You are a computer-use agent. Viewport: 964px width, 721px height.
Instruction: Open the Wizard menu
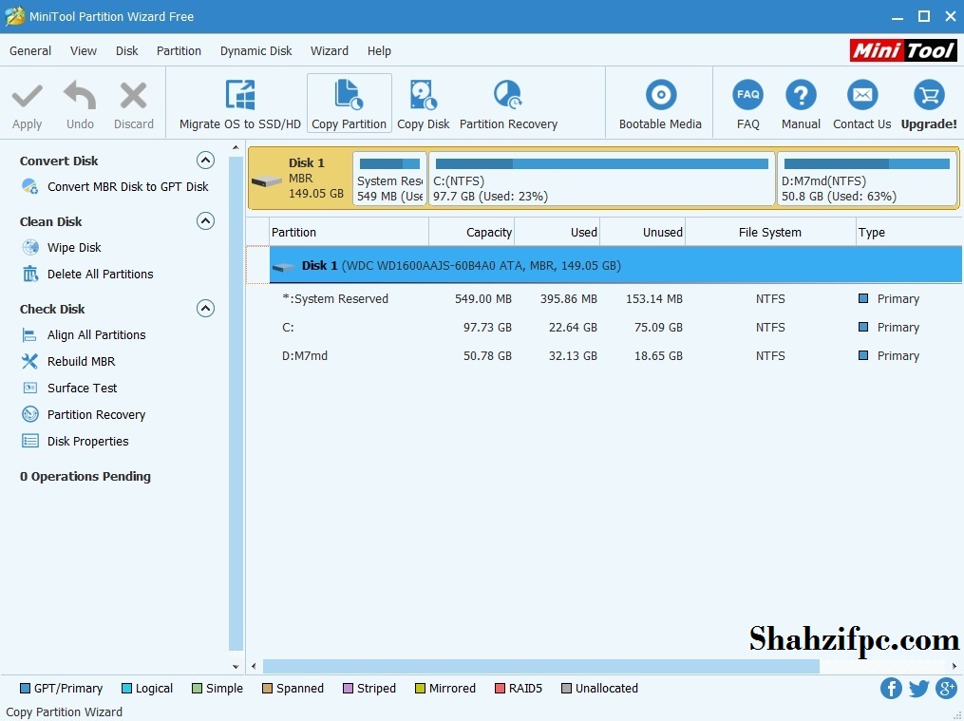pos(330,50)
